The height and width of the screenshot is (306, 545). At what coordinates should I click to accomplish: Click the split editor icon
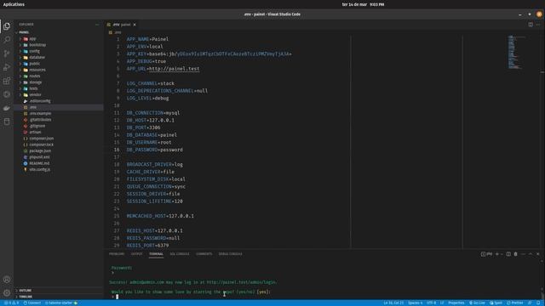click(x=531, y=25)
